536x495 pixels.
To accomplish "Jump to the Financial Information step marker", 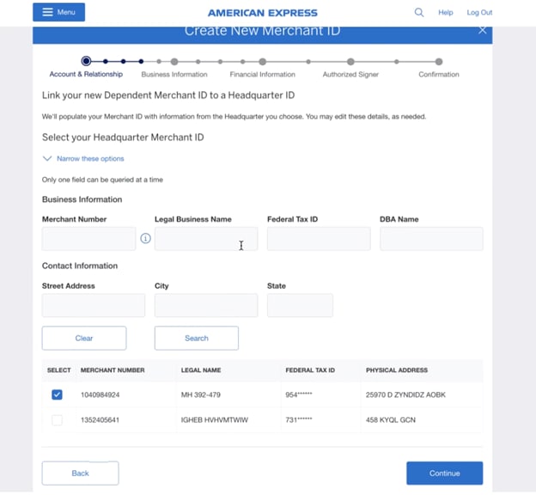I will click(x=262, y=62).
